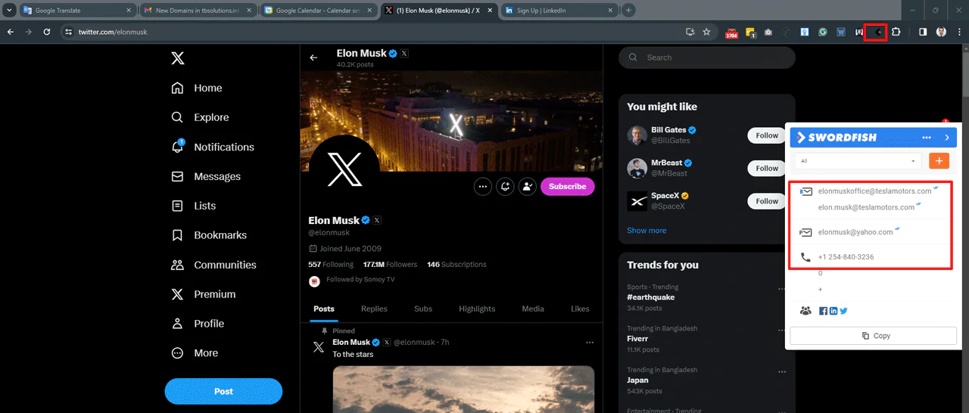
Task: Click elonmuskoffice@teslamotors.com email
Action: point(874,191)
